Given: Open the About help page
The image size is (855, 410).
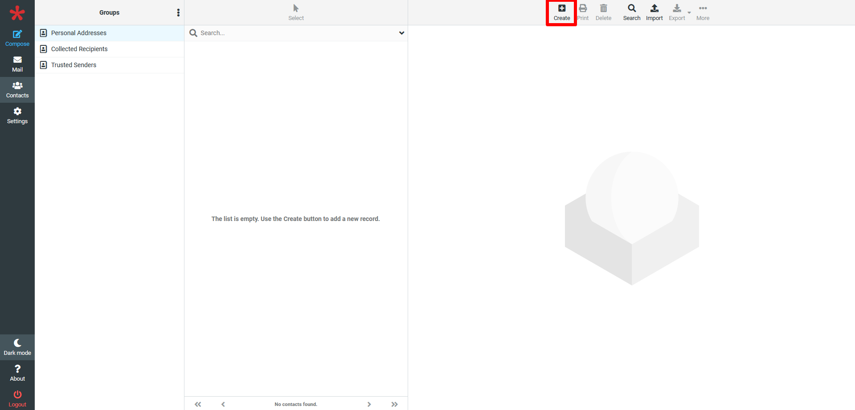Looking at the screenshot, I should pos(17,373).
